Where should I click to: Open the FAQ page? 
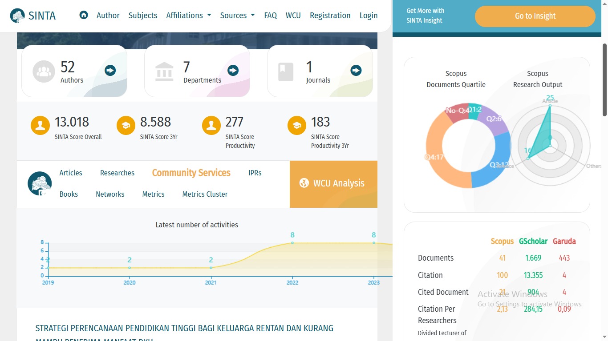(270, 15)
